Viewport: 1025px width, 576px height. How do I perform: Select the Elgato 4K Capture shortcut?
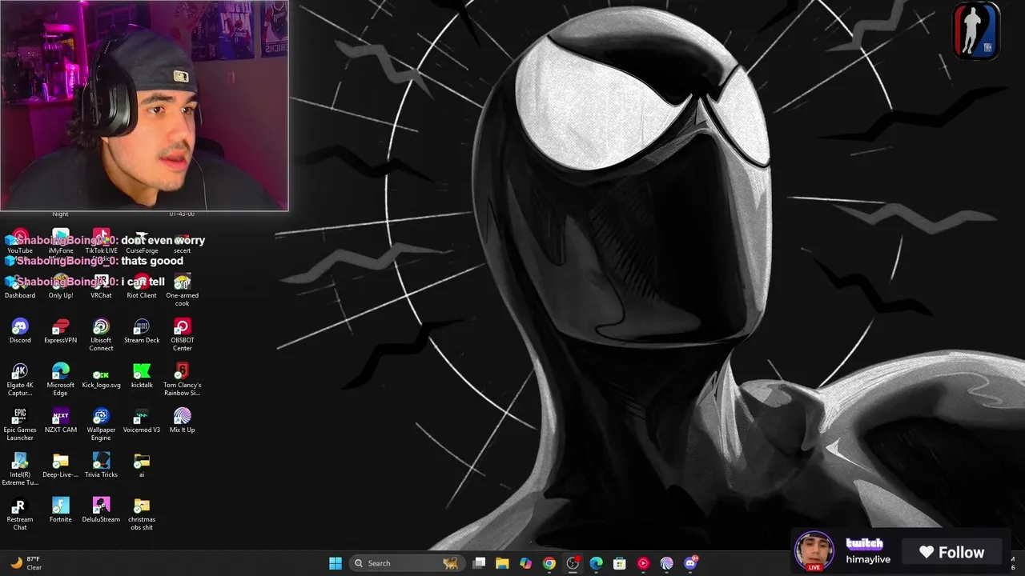pos(20,380)
